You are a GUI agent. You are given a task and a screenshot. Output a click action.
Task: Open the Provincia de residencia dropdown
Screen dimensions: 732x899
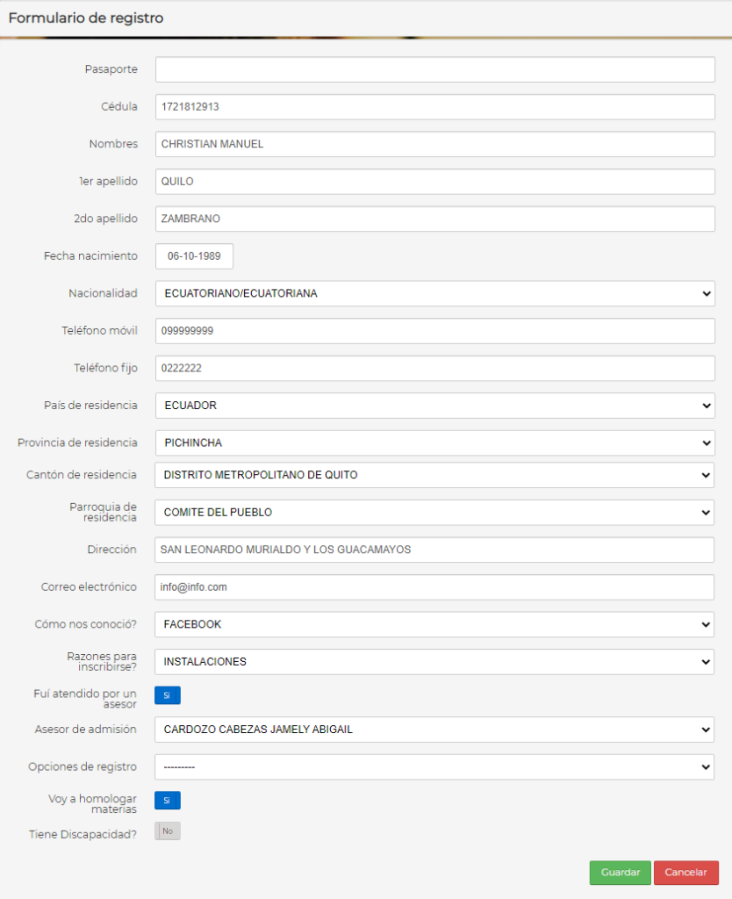435,442
